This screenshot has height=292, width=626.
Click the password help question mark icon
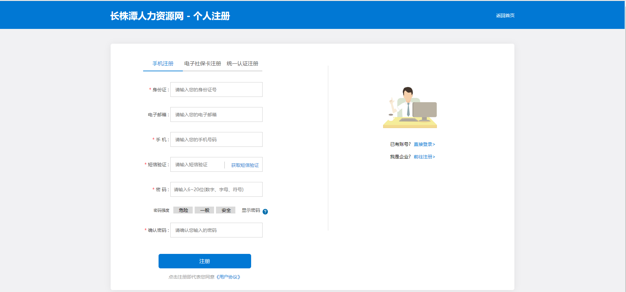(265, 212)
